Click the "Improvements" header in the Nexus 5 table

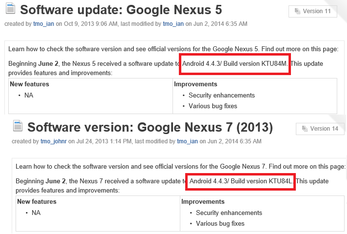[195, 84]
